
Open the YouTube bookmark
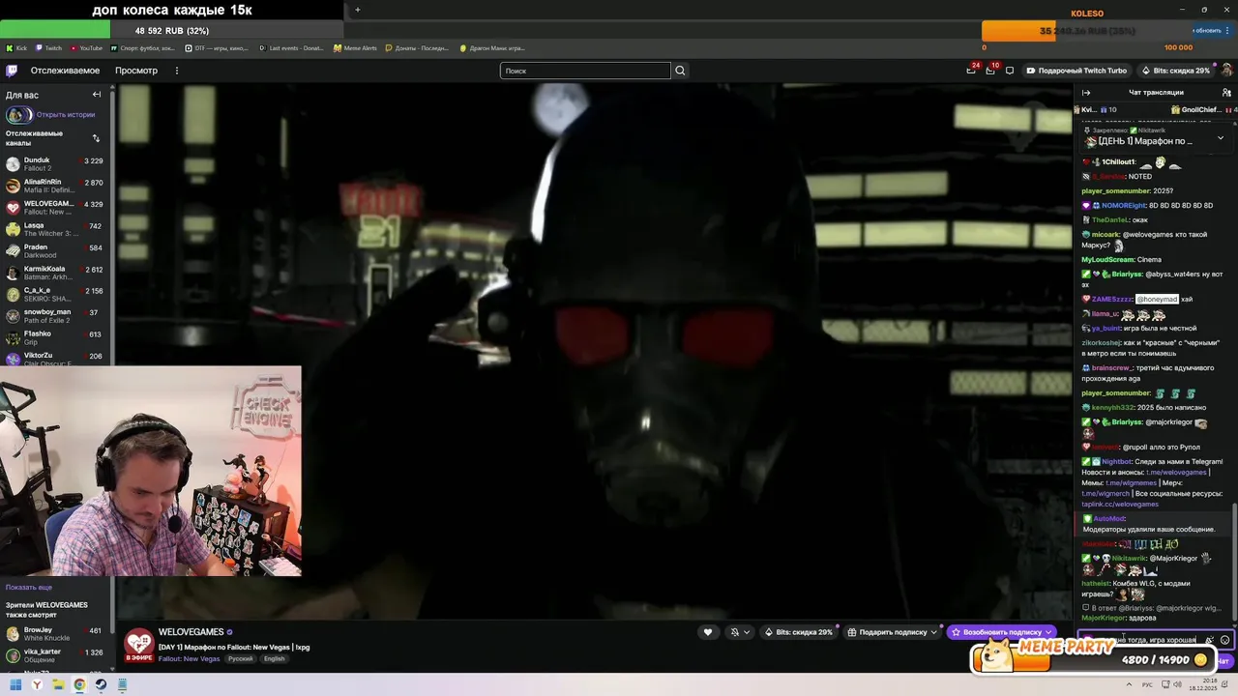[x=85, y=47]
